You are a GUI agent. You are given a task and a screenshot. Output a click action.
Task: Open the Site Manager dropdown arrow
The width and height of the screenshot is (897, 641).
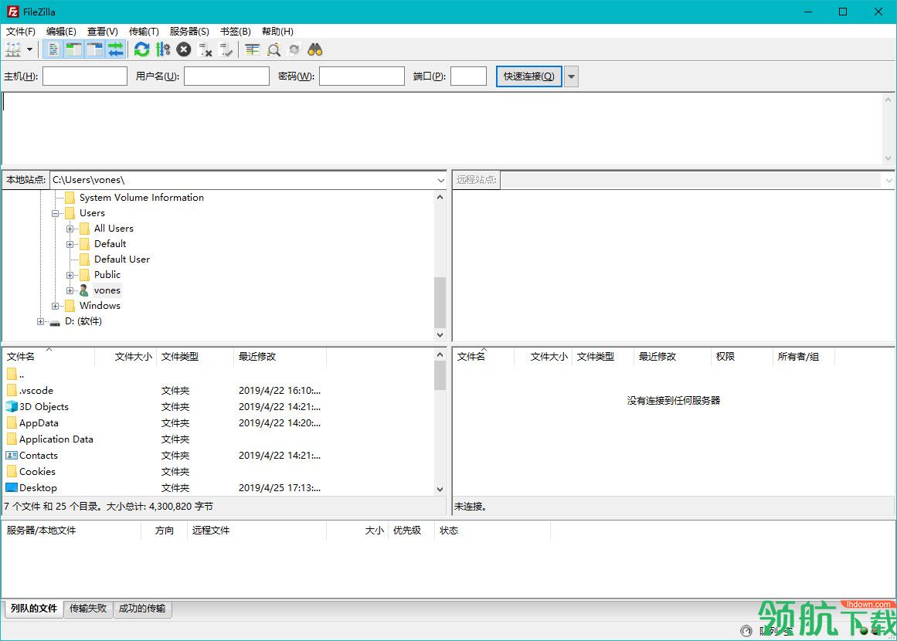click(30, 49)
